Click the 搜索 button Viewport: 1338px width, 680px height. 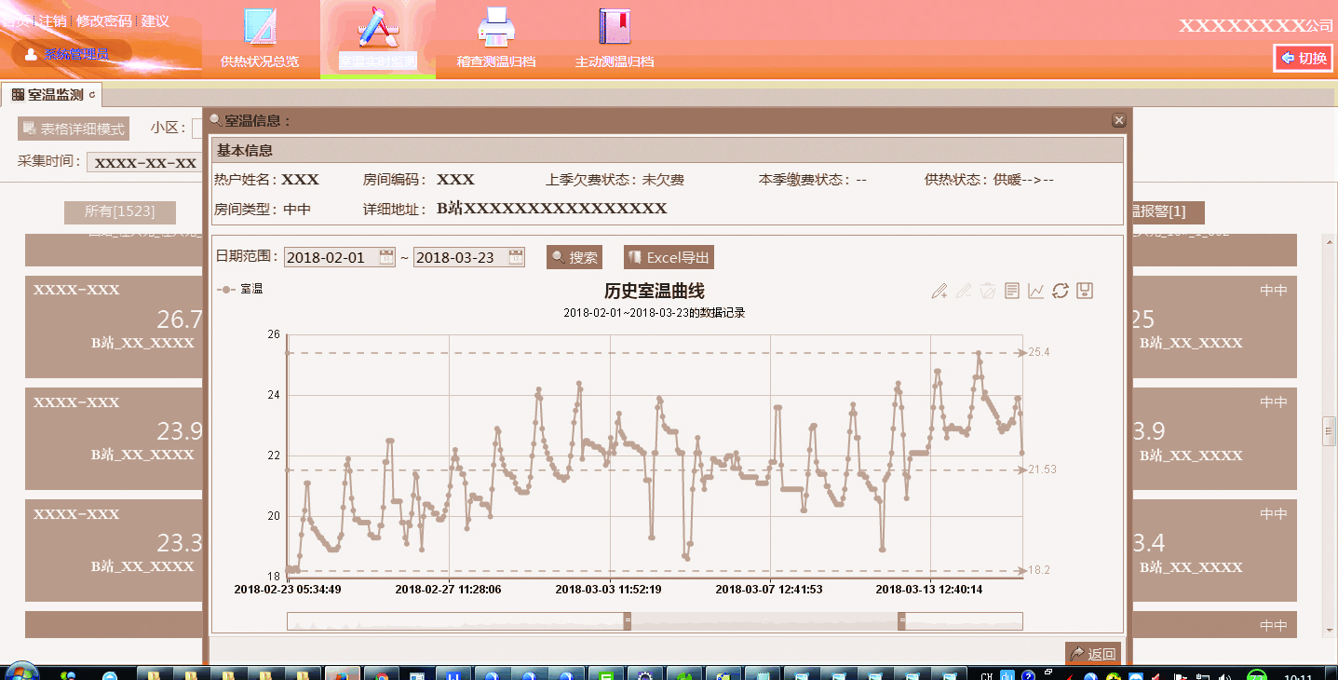(574, 258)
